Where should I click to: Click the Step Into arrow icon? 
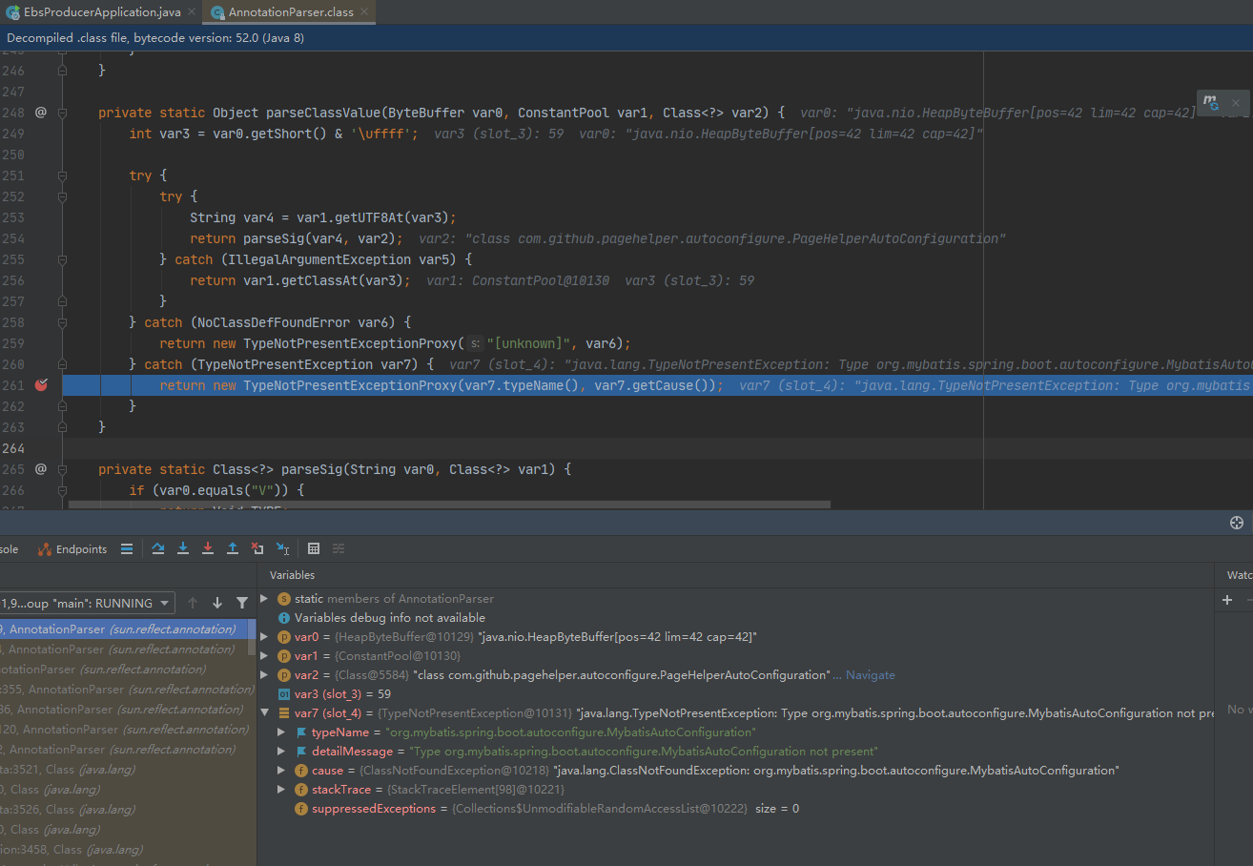coord(183,548)
